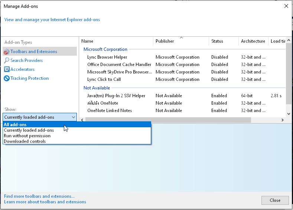Image resolution: width=293 pixels, height=210 pixels.
Task: Open Learn more about toolbars and extensions
Action: pos(45,202)
